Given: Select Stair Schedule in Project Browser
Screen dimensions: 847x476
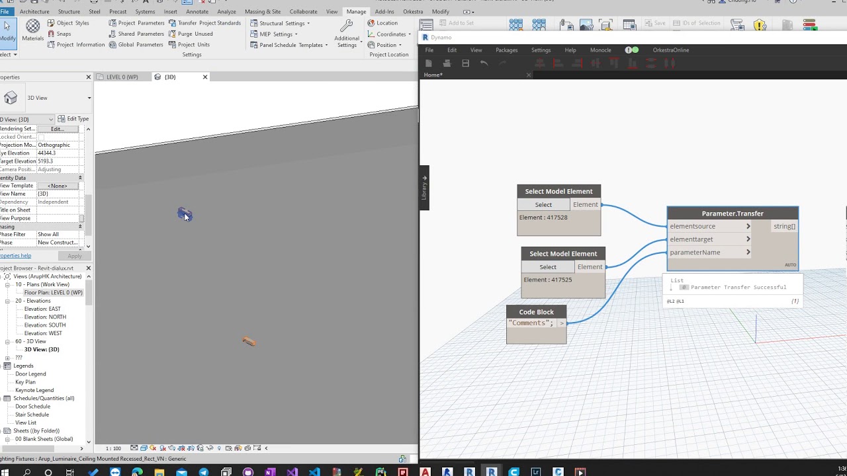Looking at the screenshot, I should point(32,415).
